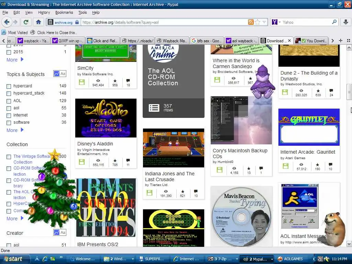Expand More under Collection
The width and height of the screenshot is (352, 264).
coord(15,218)
